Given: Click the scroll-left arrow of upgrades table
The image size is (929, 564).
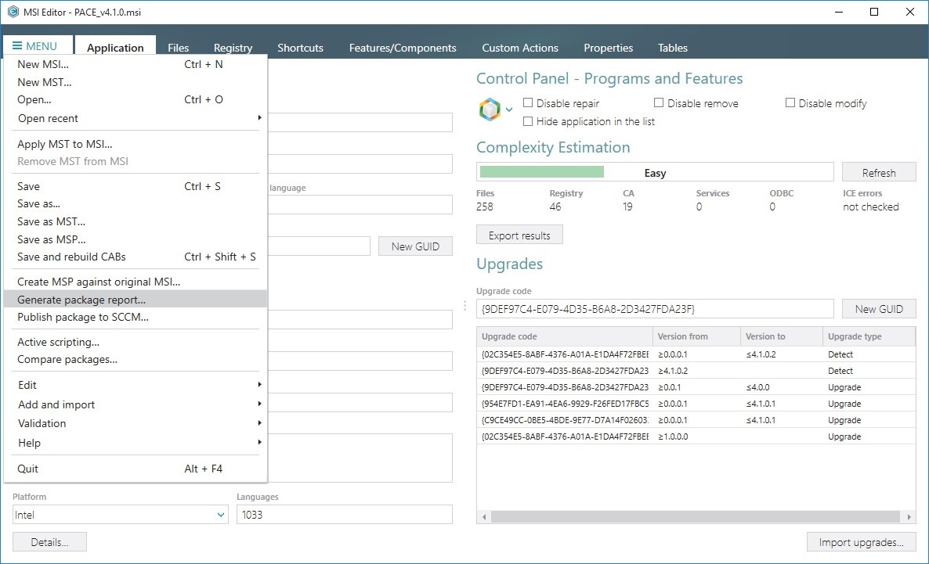Looking at the screenshot, I should pyautogui.click(x=484, y=517).
